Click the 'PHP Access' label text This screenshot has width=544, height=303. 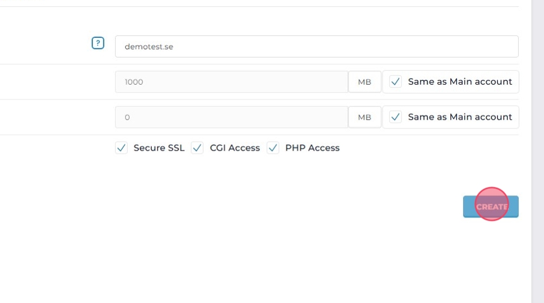coord(312,148)
